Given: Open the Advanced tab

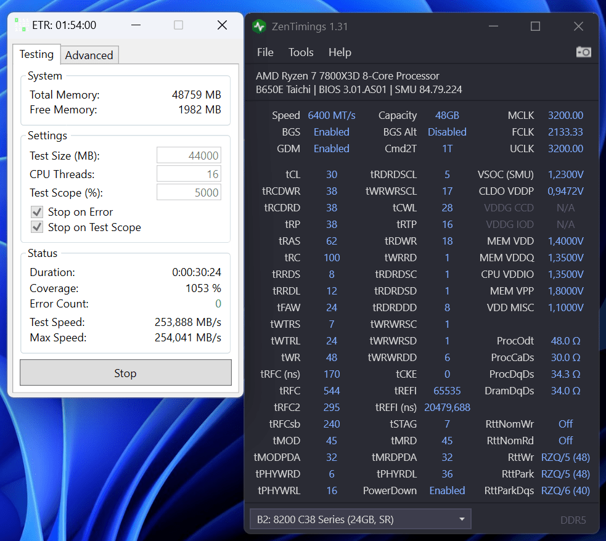Looking at the screenshot, I should [89, 55].
